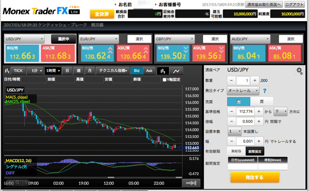Select the sell (売) side toggle
The image size is (309, 191).
click(238, 101)
